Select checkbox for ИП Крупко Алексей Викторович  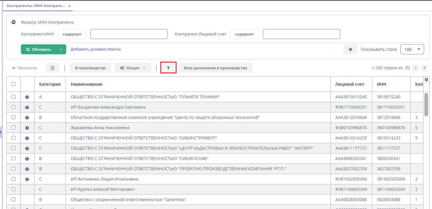point(13,189)
